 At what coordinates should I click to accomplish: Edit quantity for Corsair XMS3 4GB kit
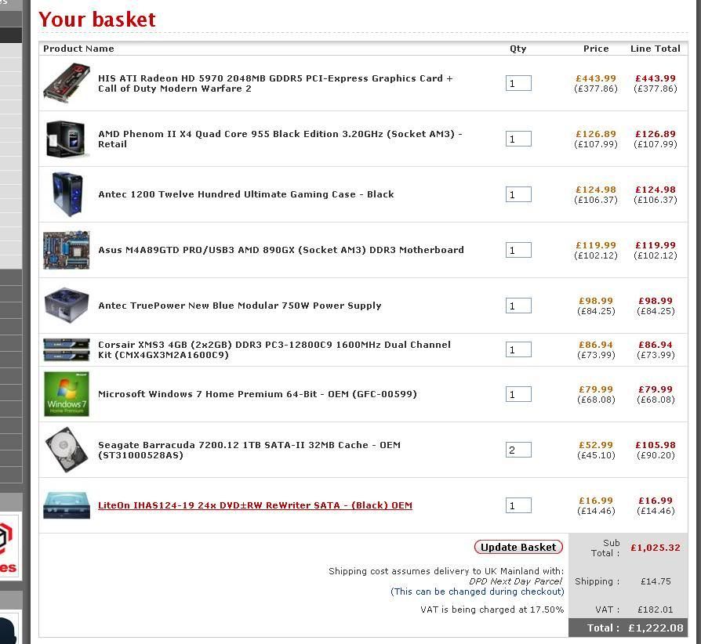[x=518, y=349]
